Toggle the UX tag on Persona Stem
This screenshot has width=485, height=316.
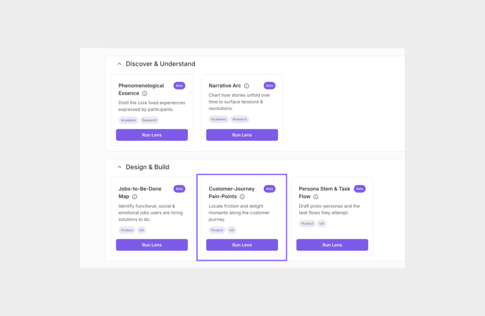pos(322,223)
